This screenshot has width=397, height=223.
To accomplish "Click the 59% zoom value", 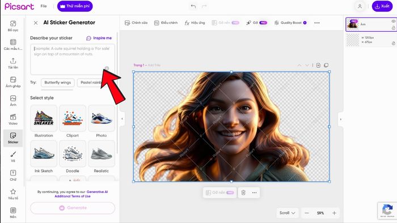I will 320,213.
